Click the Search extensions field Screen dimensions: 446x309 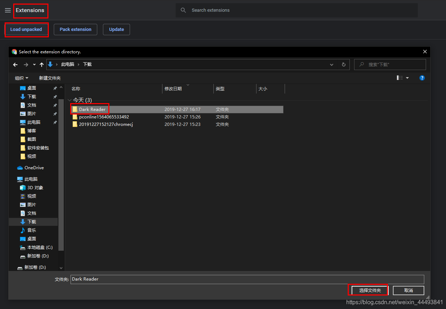[x=296, y=10]
